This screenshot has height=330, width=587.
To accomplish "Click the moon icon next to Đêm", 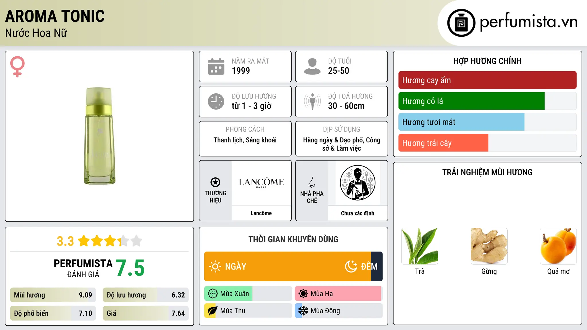I will click(x=351, y=266).
